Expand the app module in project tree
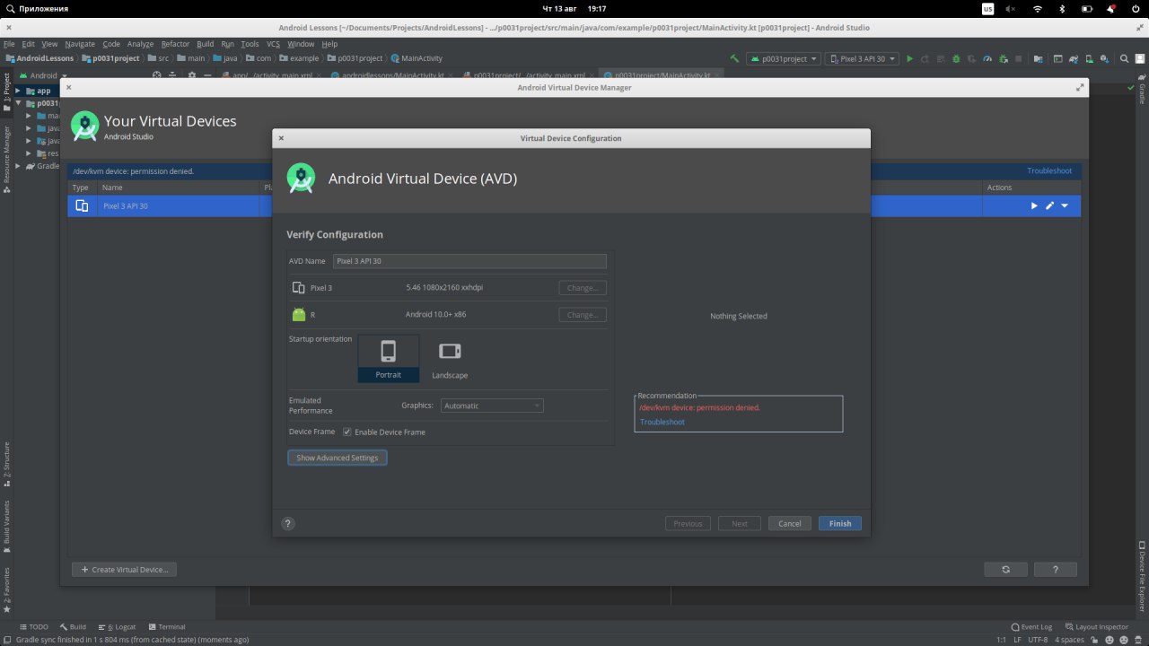This screenshot has height=646, width=1149. click(x=17, y=91)
